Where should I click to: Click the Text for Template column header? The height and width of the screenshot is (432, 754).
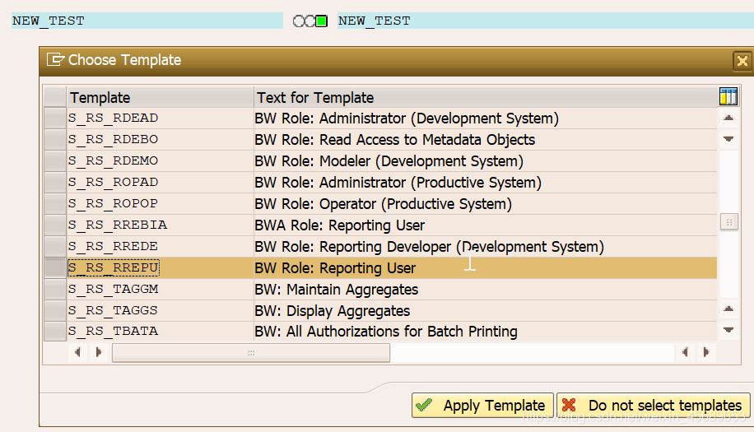pos(486,97)
